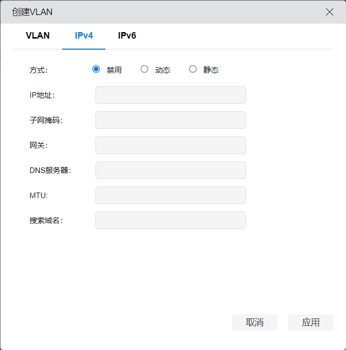Click the 创建VLAN title bar text
This screenshot has width=346, height=350.
click(32, 12)
